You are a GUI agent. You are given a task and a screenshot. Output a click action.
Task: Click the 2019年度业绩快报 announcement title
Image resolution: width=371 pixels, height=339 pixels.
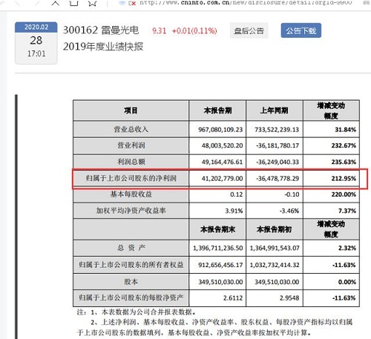103,47
